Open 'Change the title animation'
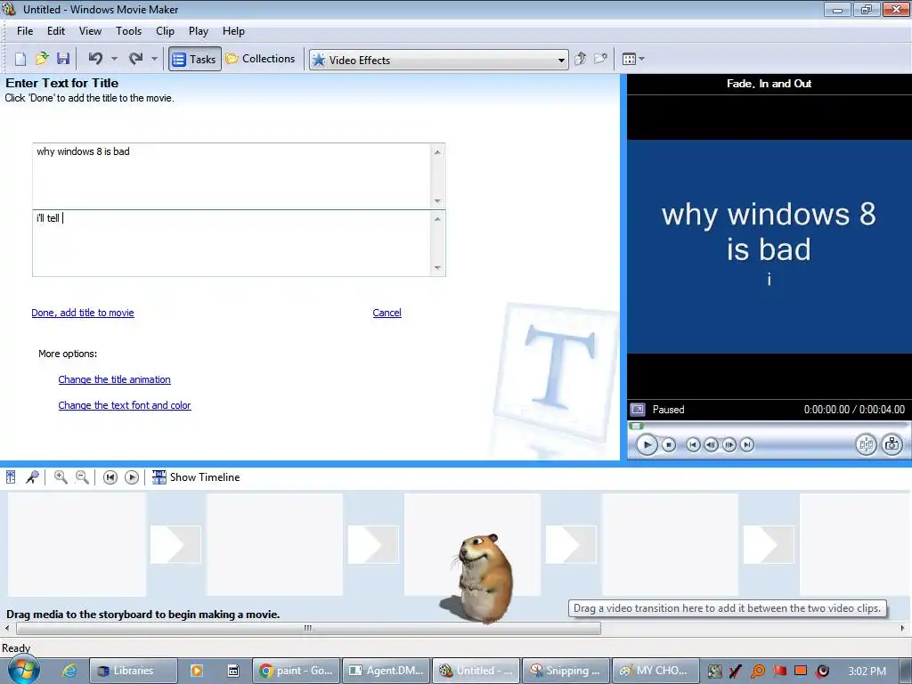Screen dimensions: 912x684 pyautogui.click(x=115, y=379)
